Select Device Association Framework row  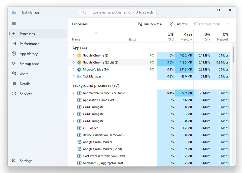click(149, 135)
